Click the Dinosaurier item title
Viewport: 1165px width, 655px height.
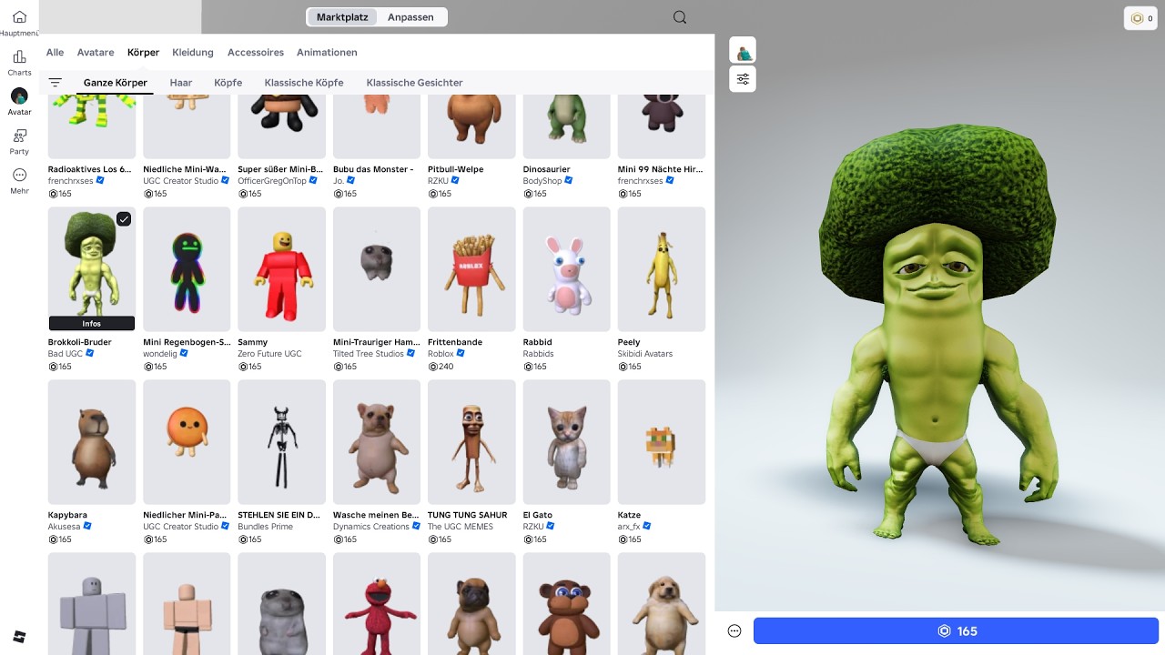point(547,169)
